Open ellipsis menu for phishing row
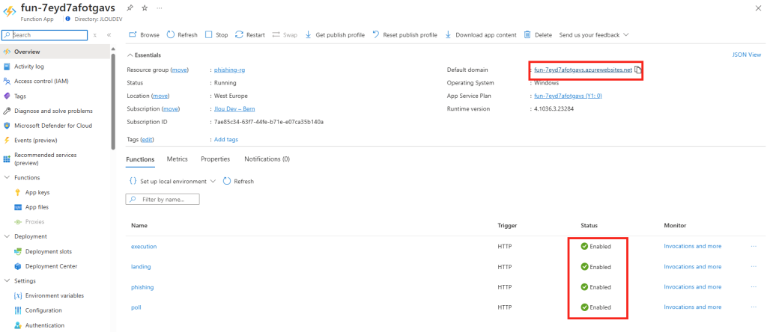Screen dimensions: 767x332 (x=754, y=286)
